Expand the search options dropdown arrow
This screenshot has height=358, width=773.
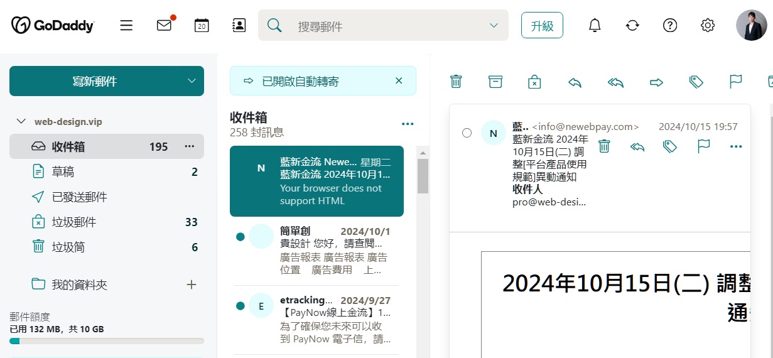(494, 25)
